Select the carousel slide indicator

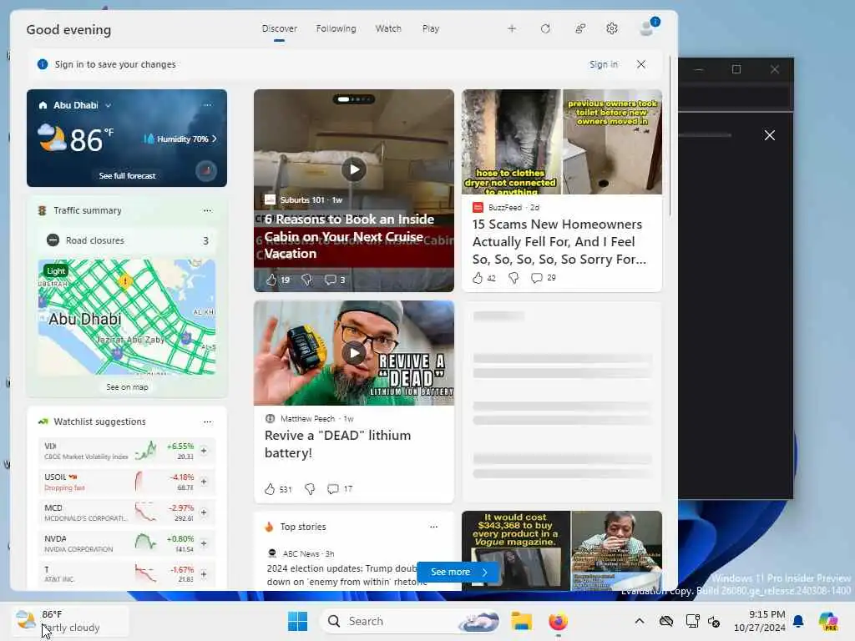(x=354, y=99)
